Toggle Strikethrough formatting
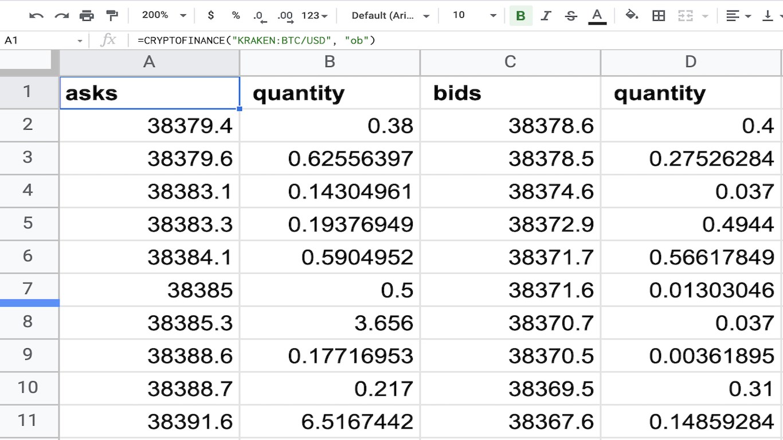 click(571, 15)
